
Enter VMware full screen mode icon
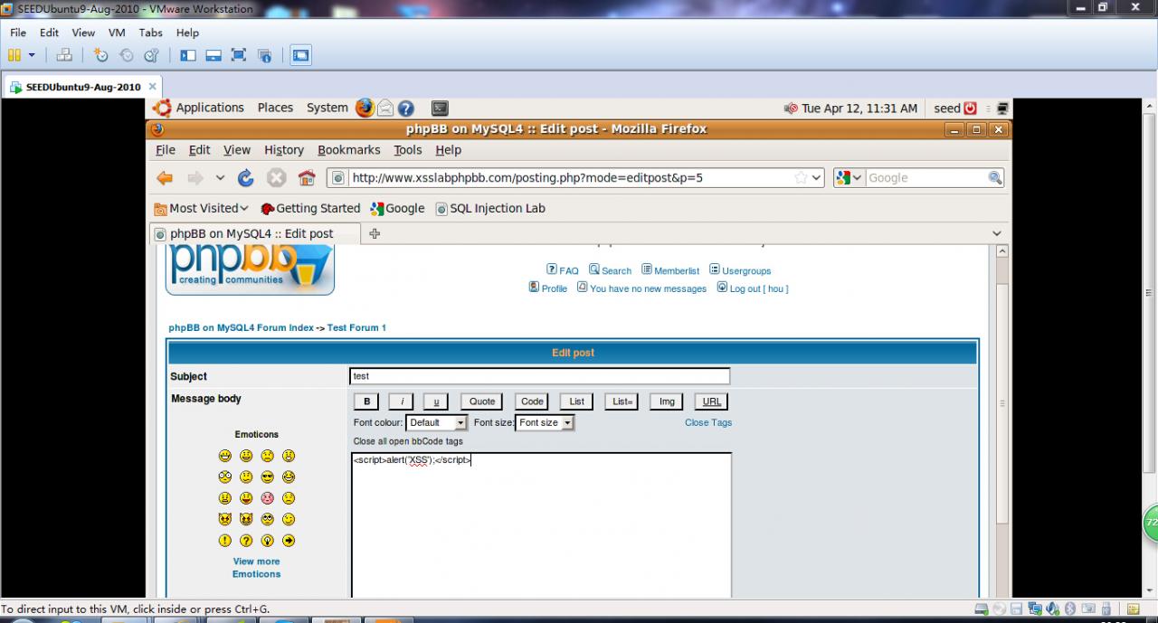239,55
